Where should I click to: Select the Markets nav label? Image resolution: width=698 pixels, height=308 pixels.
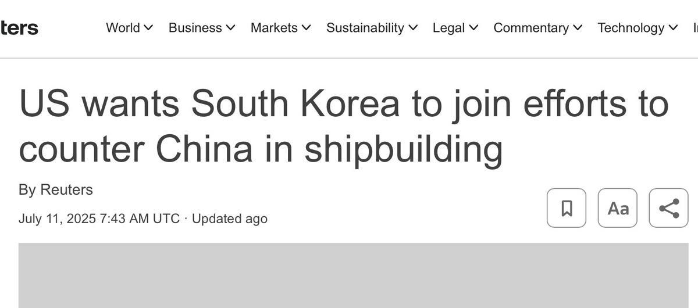[x=274, y=28]
